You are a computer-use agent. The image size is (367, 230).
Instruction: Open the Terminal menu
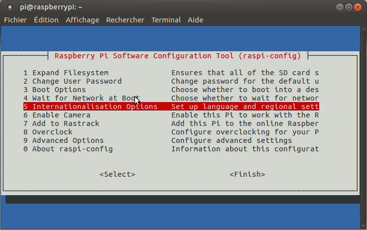pyautogui.click(x=166, y=20)
